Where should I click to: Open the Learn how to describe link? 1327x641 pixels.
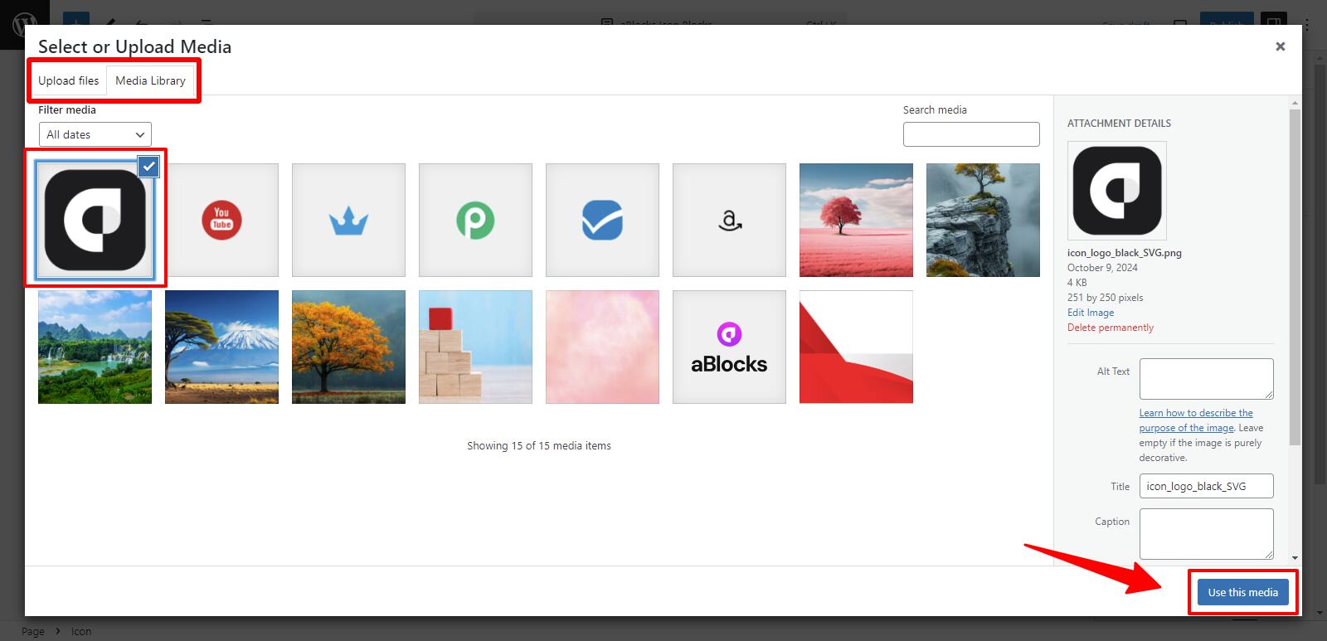1196,420
